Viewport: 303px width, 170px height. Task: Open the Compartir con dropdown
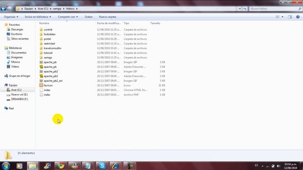68,17
